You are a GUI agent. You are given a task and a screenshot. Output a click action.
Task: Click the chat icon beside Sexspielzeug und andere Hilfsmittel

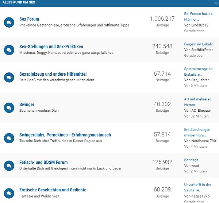tap(9, 77)
